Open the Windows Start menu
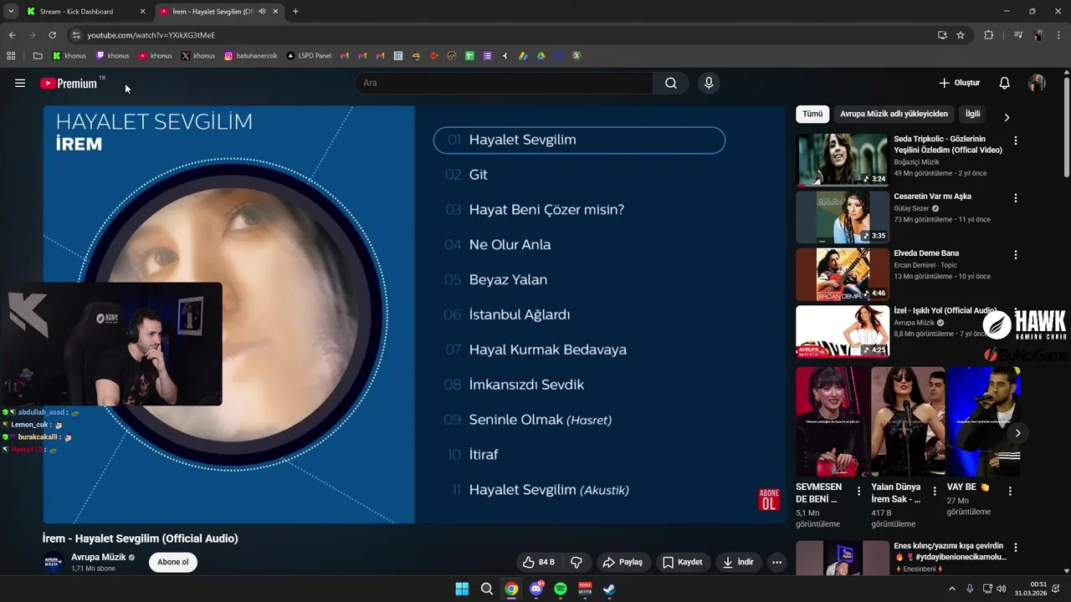 point(462,589)
